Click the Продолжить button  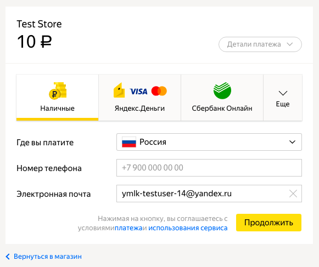coord(268,223)
